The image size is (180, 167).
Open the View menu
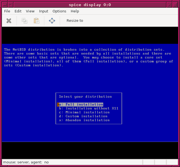(30, 11)
